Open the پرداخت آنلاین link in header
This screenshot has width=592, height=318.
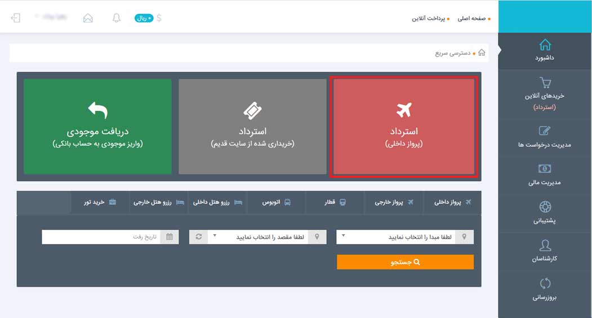(428, 19)
